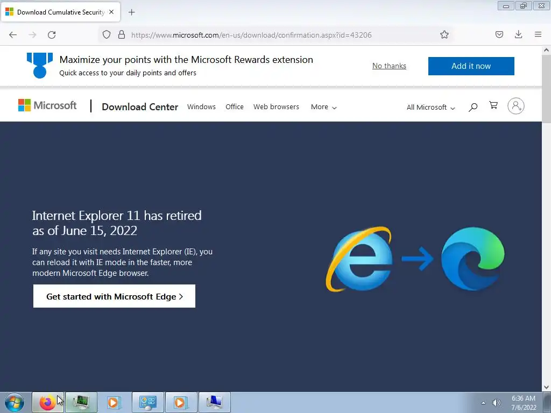
Task: Open the Office menu item
Action: click(235, 107)
